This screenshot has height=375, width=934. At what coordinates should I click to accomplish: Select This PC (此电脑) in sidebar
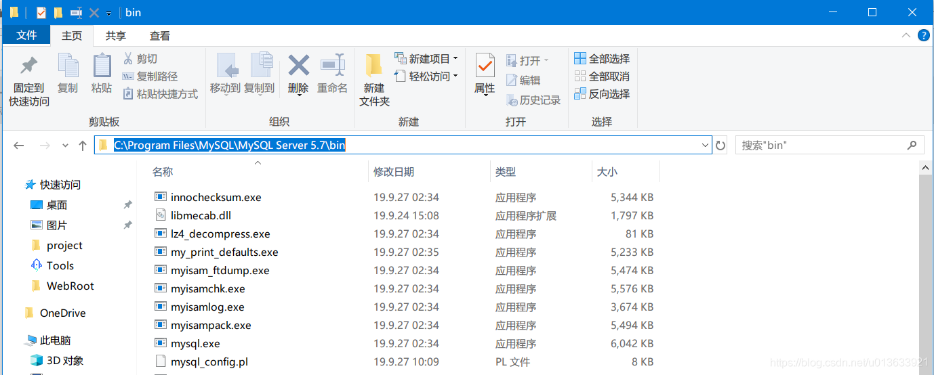coord(47,340)
